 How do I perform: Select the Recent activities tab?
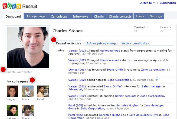coord(68,43)
